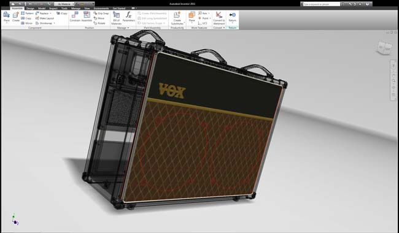Click Convert to Weldment
The image size is (399, 233).
(x=219, y=18)
